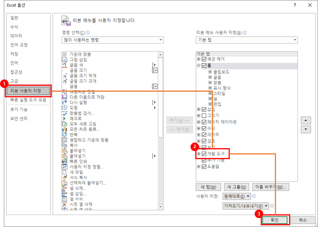Open the 고급 options category
318x227 pixels.
pos(14,81)
